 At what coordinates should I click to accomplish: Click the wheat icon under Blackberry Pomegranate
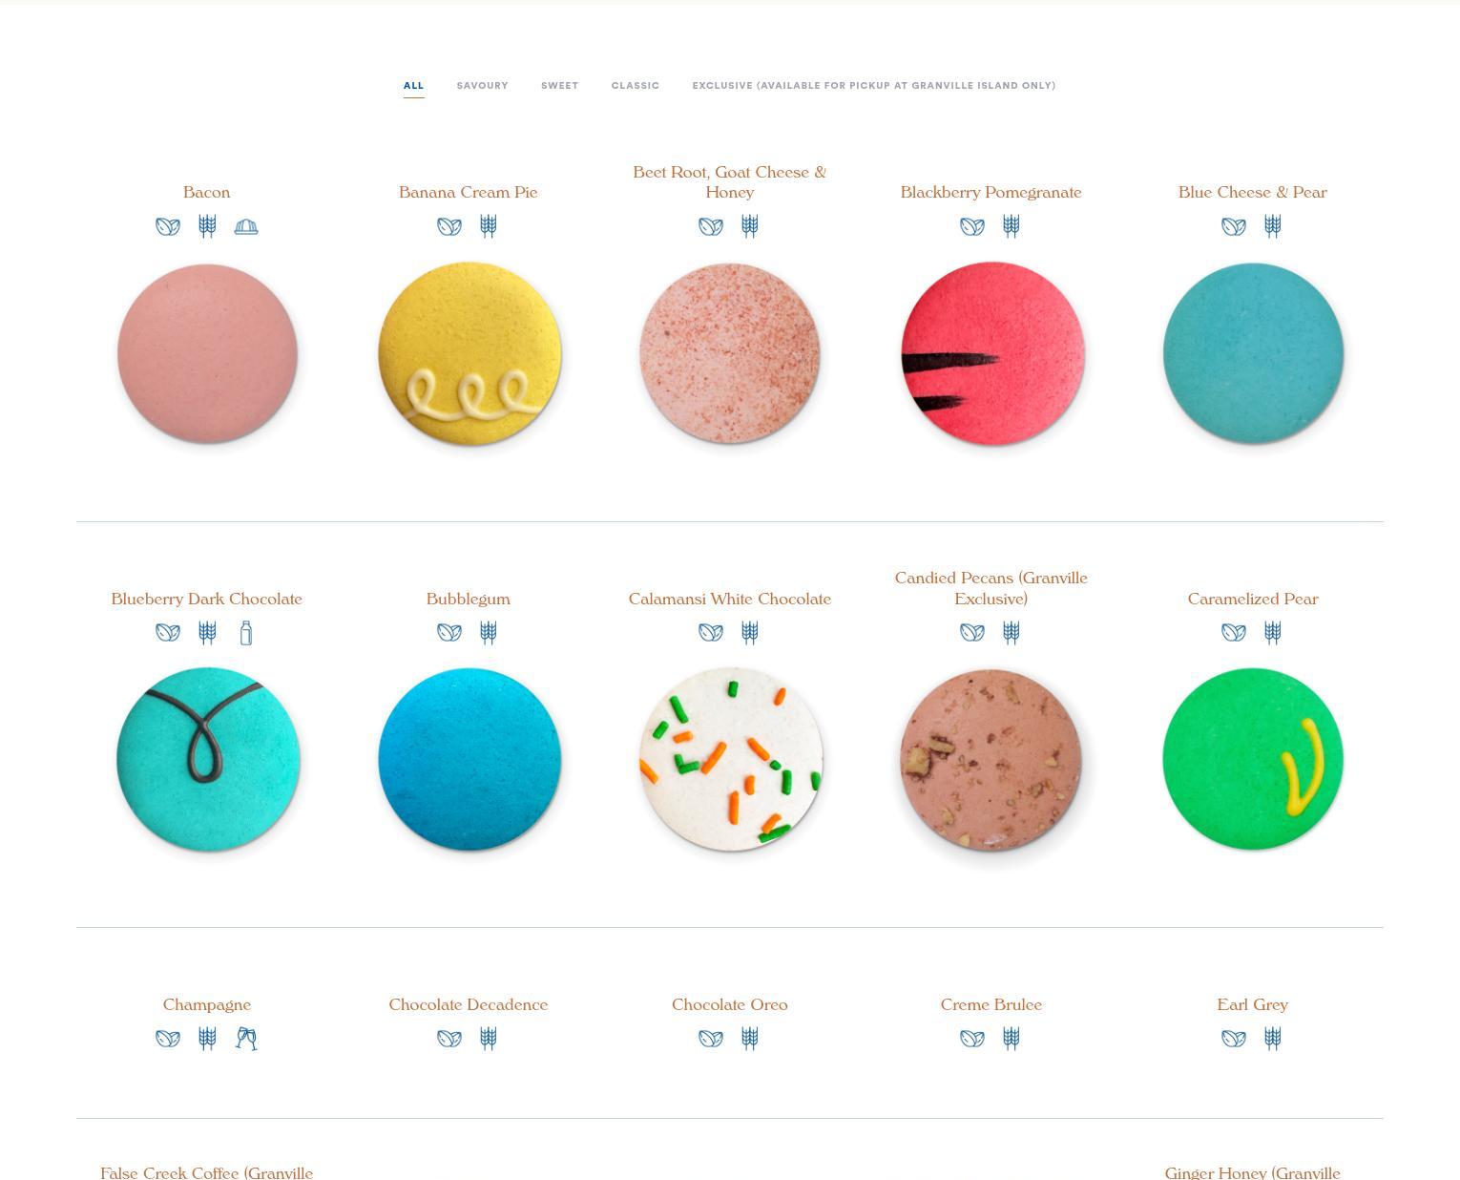point(1012,226)
